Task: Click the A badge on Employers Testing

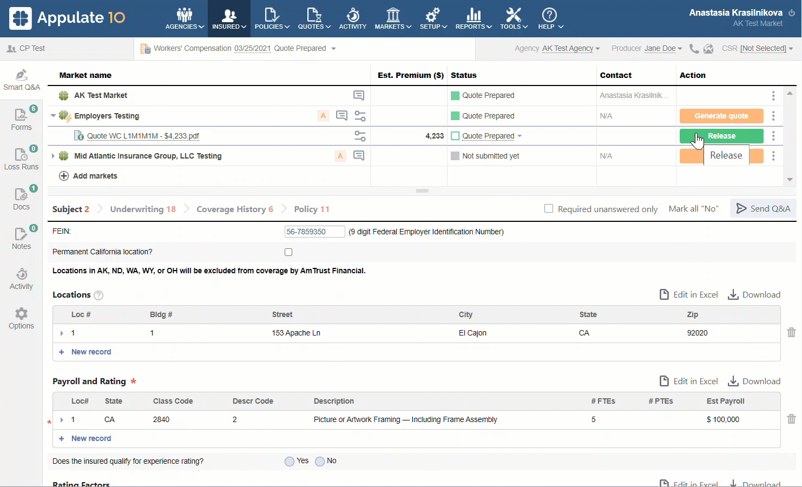Action: point(323,115)
